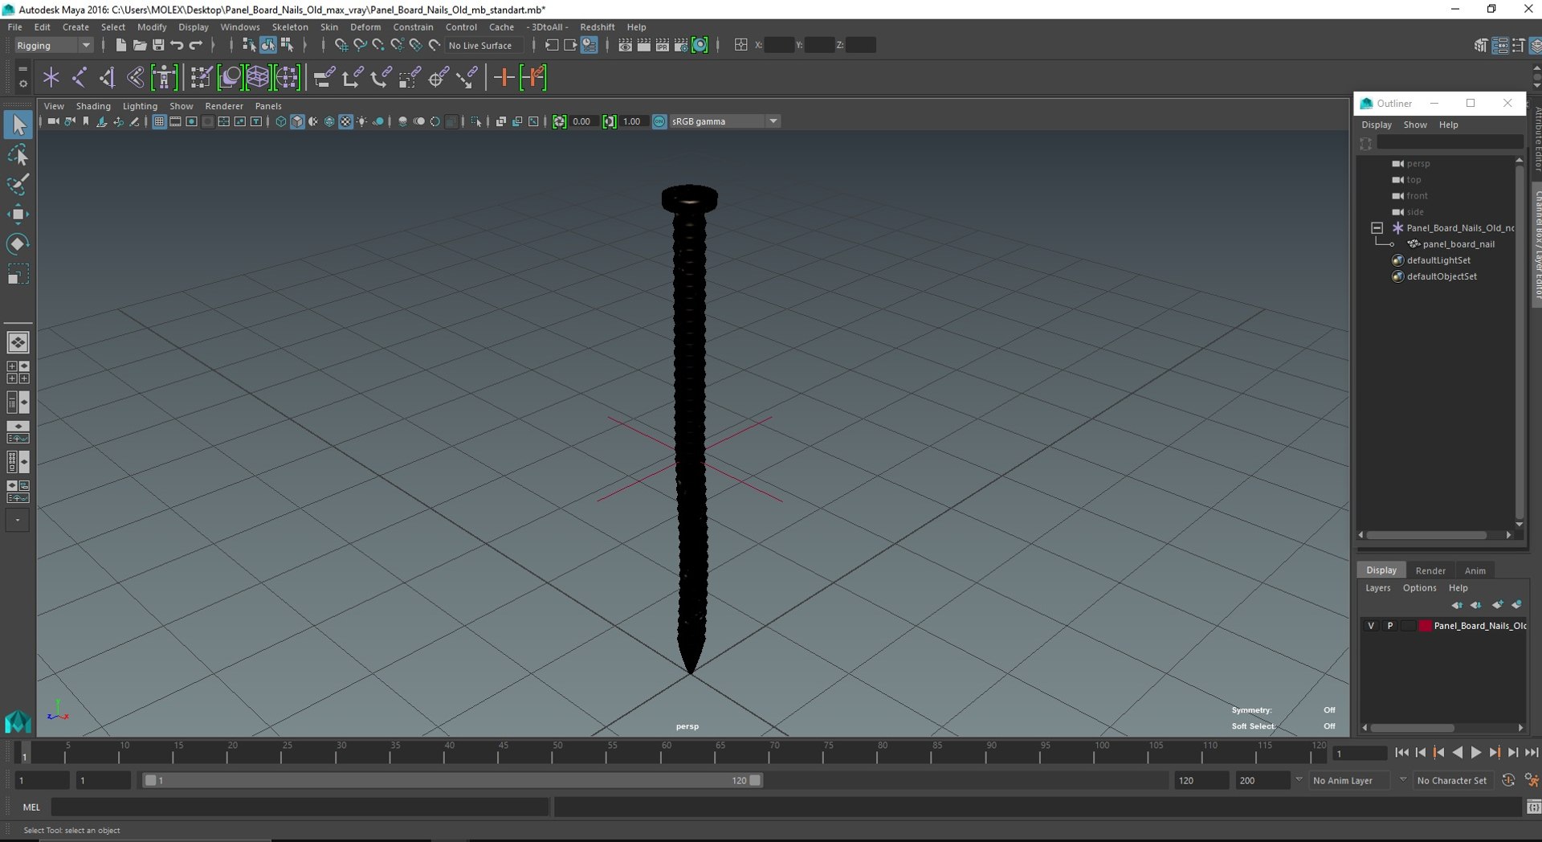Open the viewport Renderer menu
The height and width of the screenshot is (842, 1542).
(x=224, y=106)
